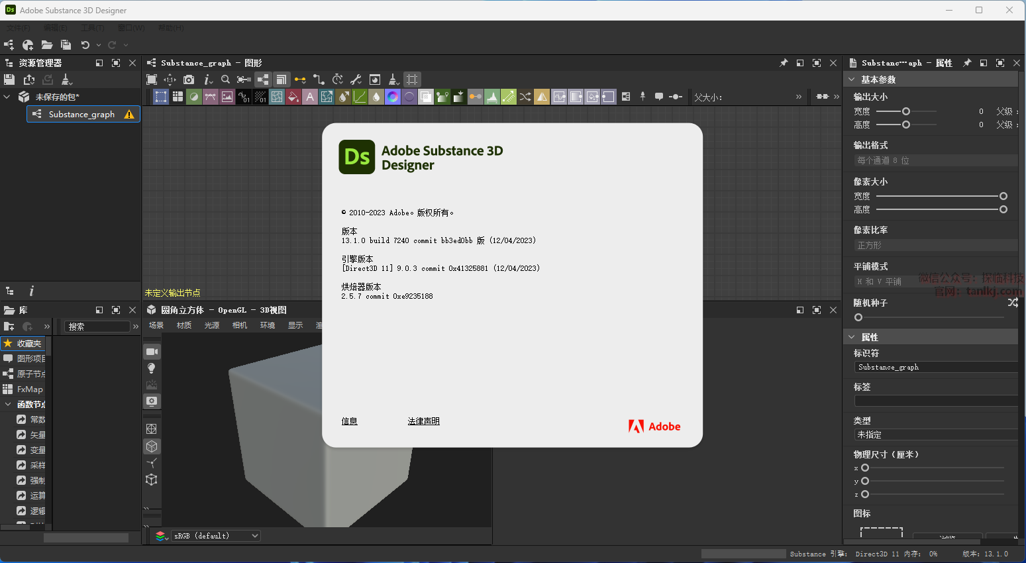Open the 相机 menu in 3D view
1026x563 pixels.
click(240, 325)
